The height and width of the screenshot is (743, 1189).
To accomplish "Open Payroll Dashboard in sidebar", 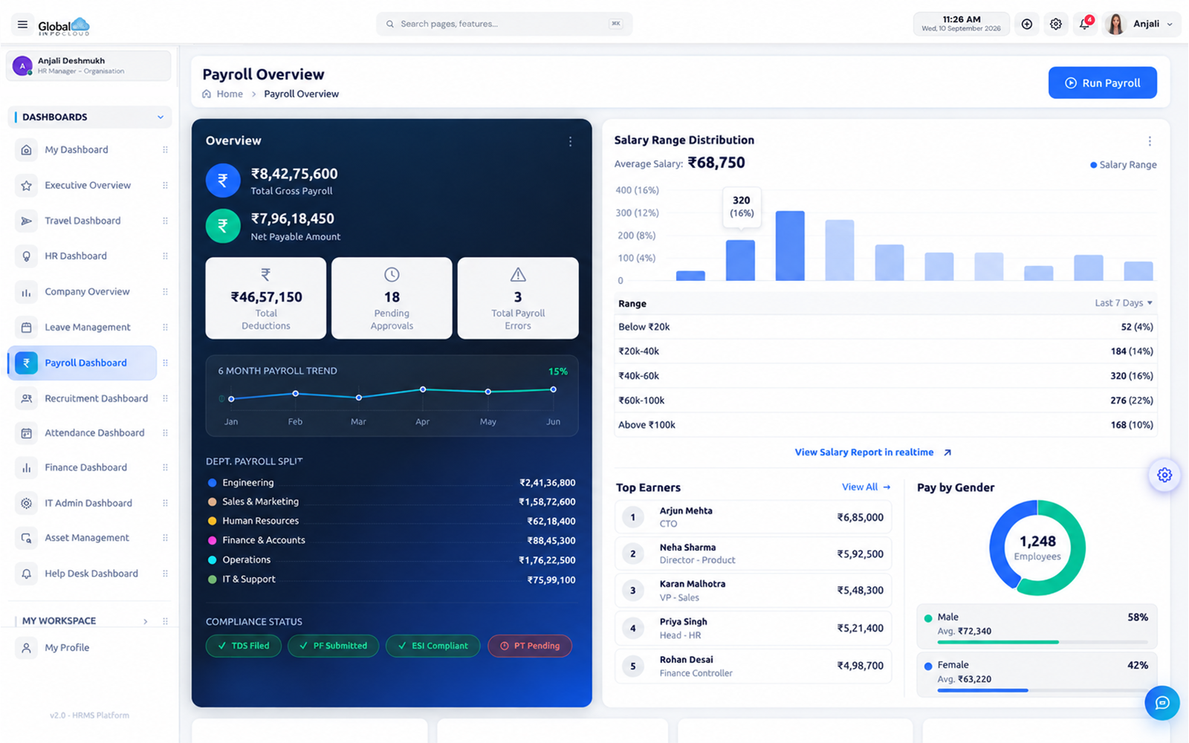I will [82, 363].
